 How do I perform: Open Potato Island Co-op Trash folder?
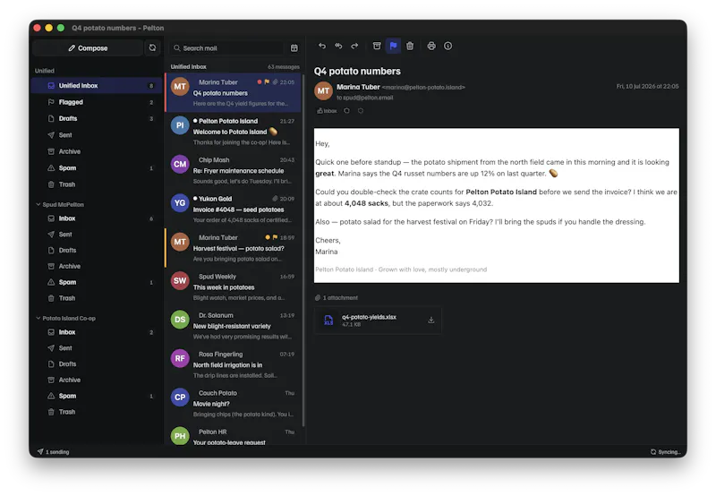pyautogui.click(x=96, y=412)
